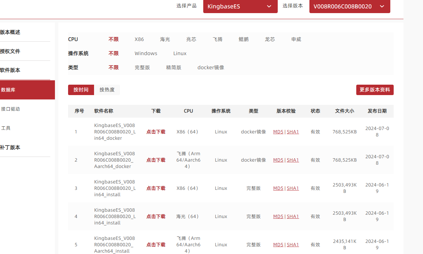Click file name KingbaseES_V008R006C008B0020_Aarch64_docker

[x=114, y=160]
